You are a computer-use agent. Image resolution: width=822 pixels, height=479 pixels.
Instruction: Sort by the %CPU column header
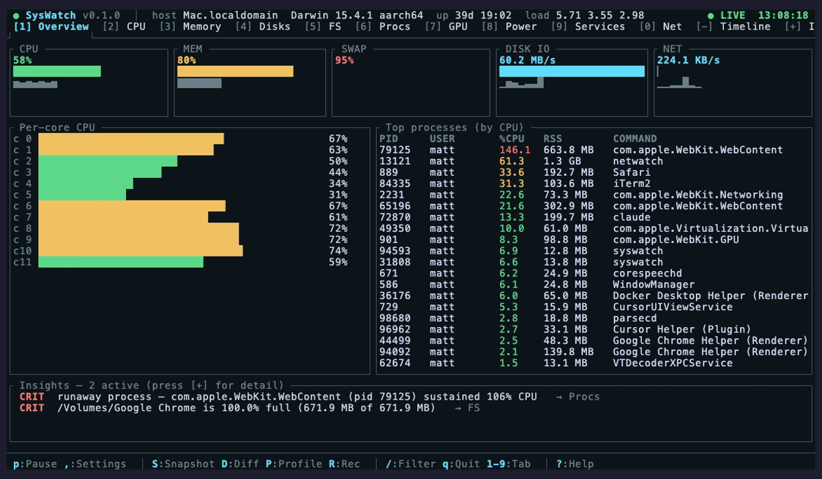click(x=512, y=139)
